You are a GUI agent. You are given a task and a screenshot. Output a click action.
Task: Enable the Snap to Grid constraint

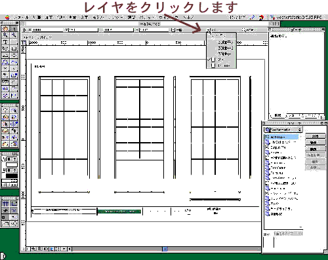(x=6, y=204)
